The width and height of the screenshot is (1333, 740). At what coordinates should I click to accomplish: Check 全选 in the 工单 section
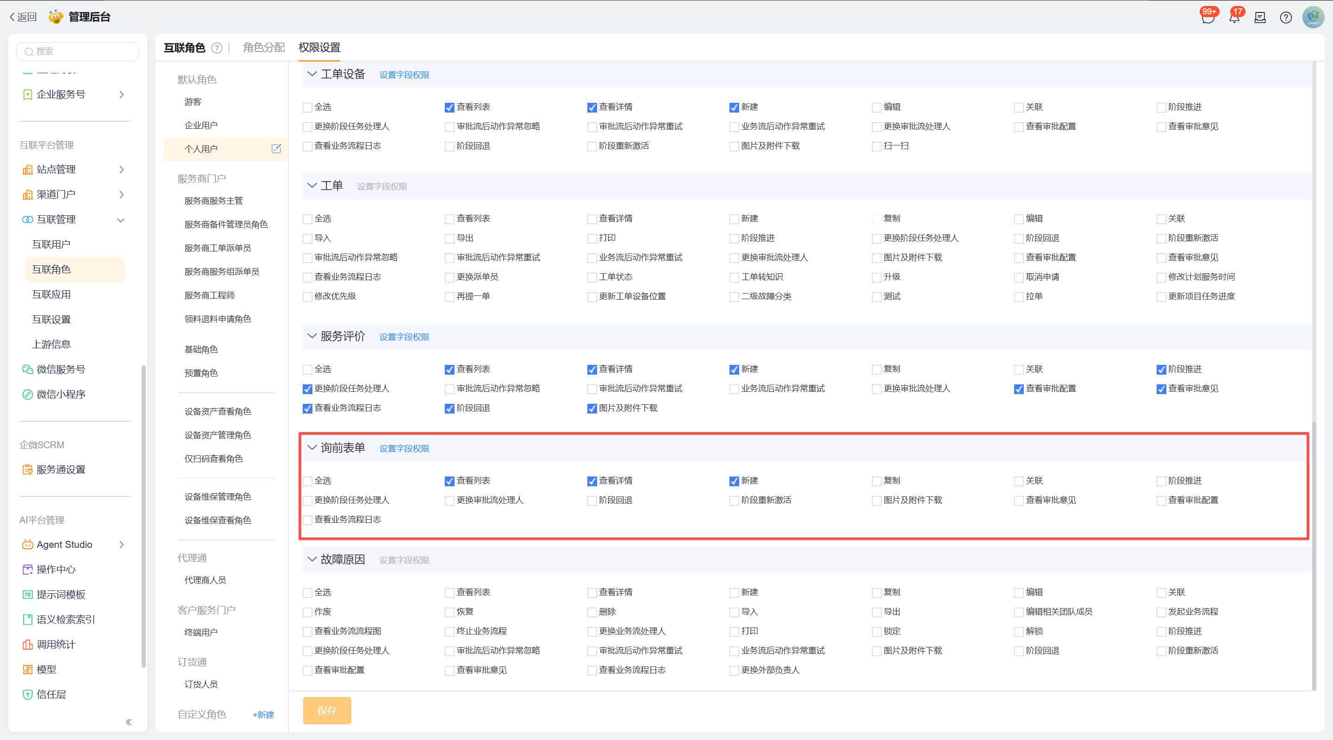click(307, 219)
